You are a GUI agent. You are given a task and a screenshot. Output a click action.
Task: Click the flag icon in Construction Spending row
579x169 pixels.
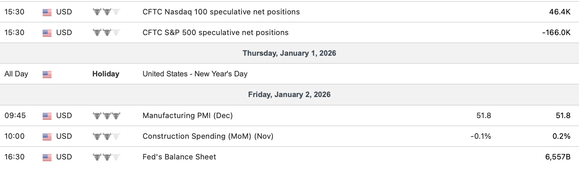tap(47, 137)
